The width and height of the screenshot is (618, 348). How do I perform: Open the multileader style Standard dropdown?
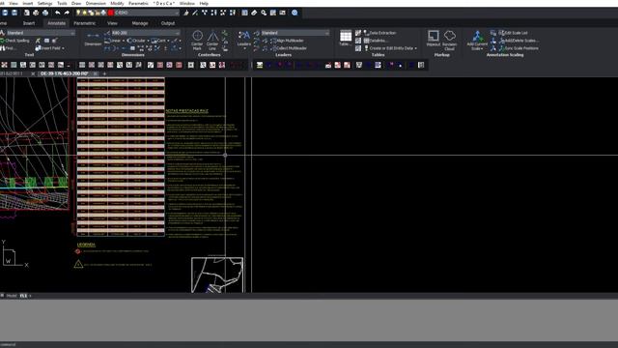295,33
